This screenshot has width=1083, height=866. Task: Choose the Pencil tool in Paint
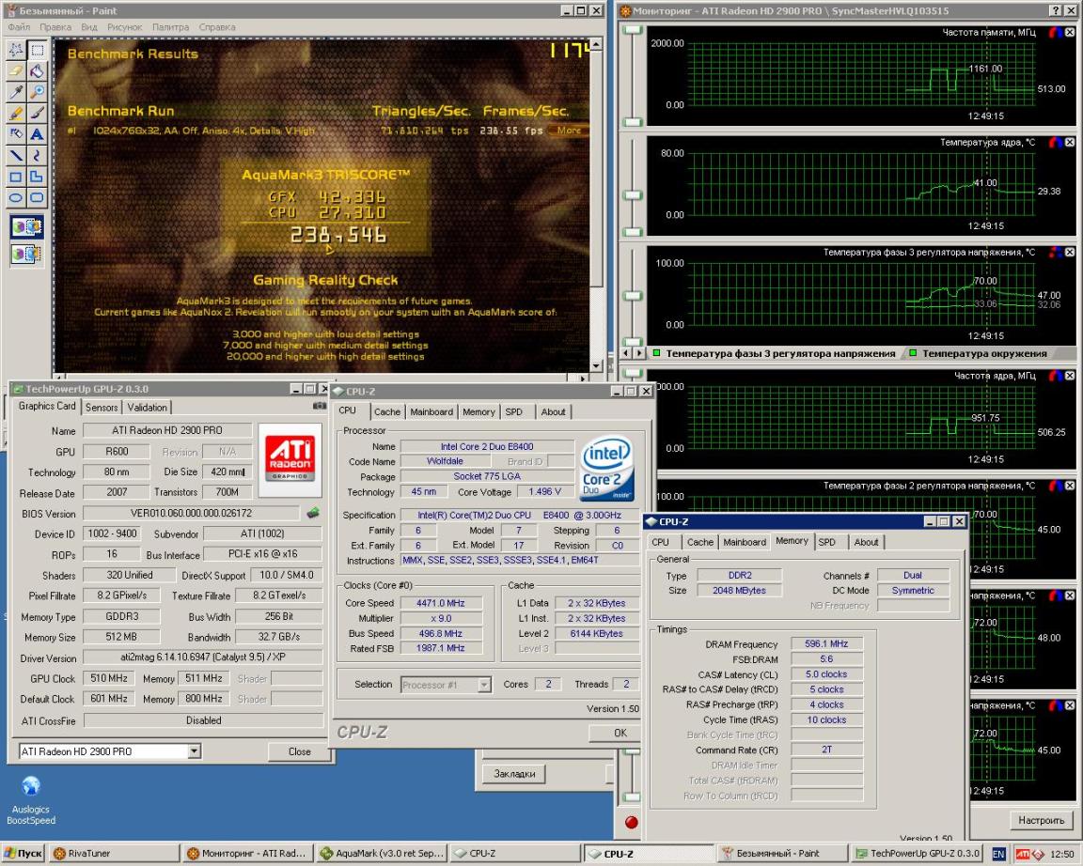16,113
